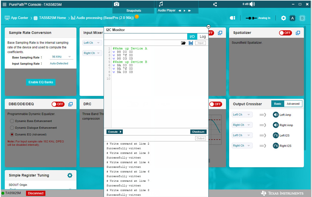Switch to I/O tab in I2C Monitor
Screen dimensions: 312x197
click(192, 37)
